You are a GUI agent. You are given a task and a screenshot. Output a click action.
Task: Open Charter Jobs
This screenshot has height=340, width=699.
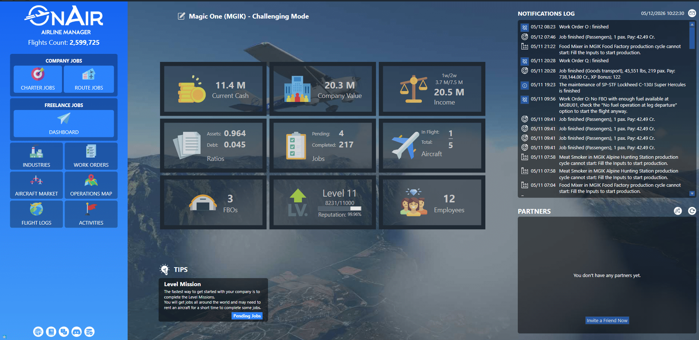(x=38, y=79)
